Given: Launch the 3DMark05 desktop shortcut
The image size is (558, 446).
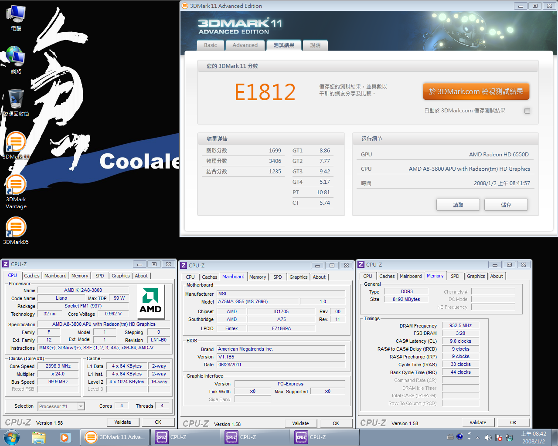Looking at the screenshot, I should 16,231.
